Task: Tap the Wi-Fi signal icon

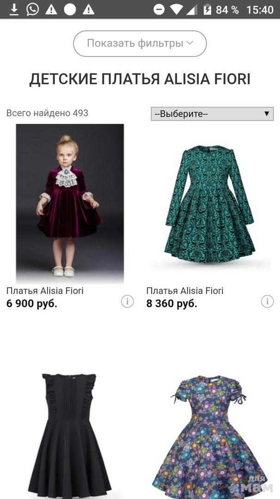Action: tap(176, 9)
